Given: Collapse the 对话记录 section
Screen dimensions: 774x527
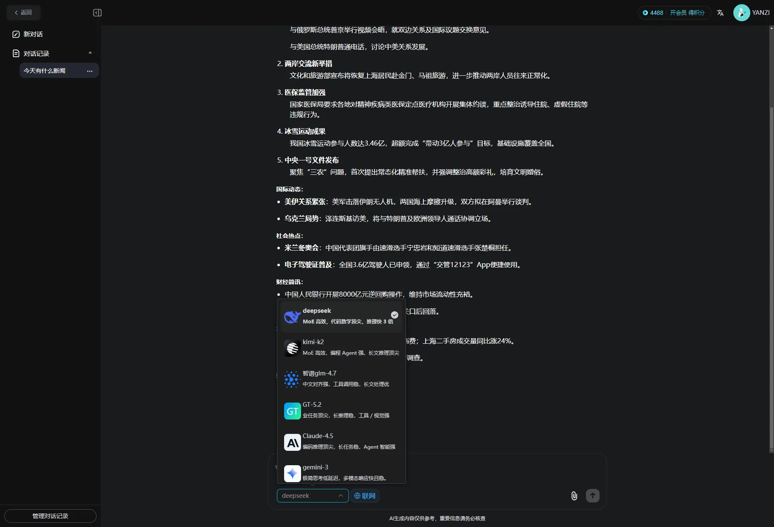Looking at the screenshot, I should coord(90,52).
